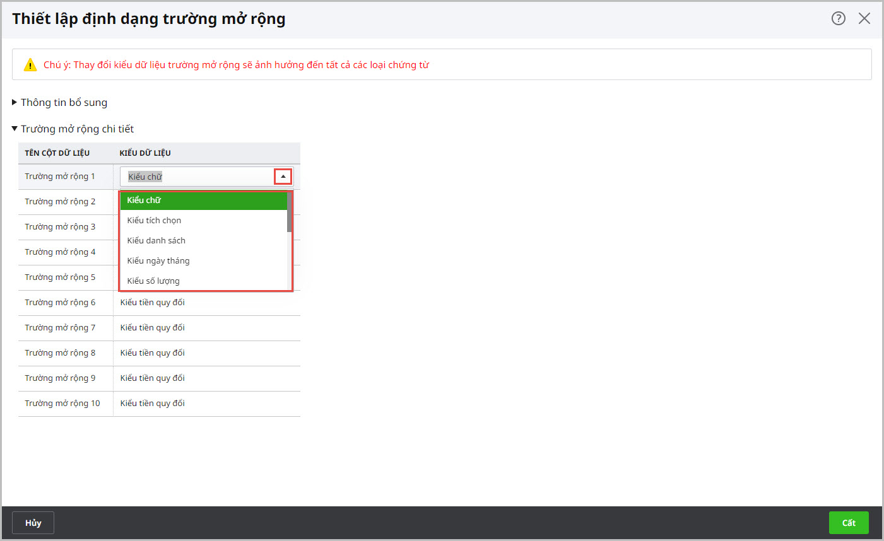This screenshot has width=884, height=541.
Task: Close the extended field format dialog
Action: tap(864, 18)
